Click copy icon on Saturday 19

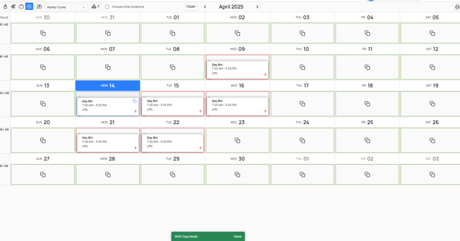click(432, 103)
